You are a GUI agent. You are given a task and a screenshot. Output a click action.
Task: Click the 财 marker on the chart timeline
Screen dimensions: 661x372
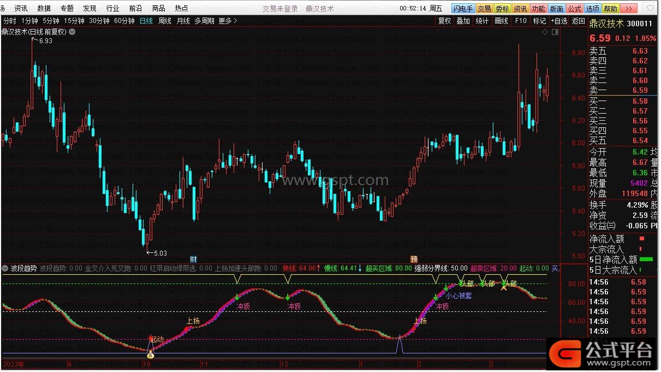click(193, 258)
